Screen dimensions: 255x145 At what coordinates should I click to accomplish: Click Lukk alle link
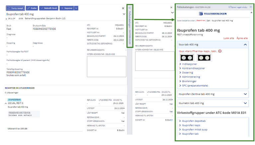229,38
